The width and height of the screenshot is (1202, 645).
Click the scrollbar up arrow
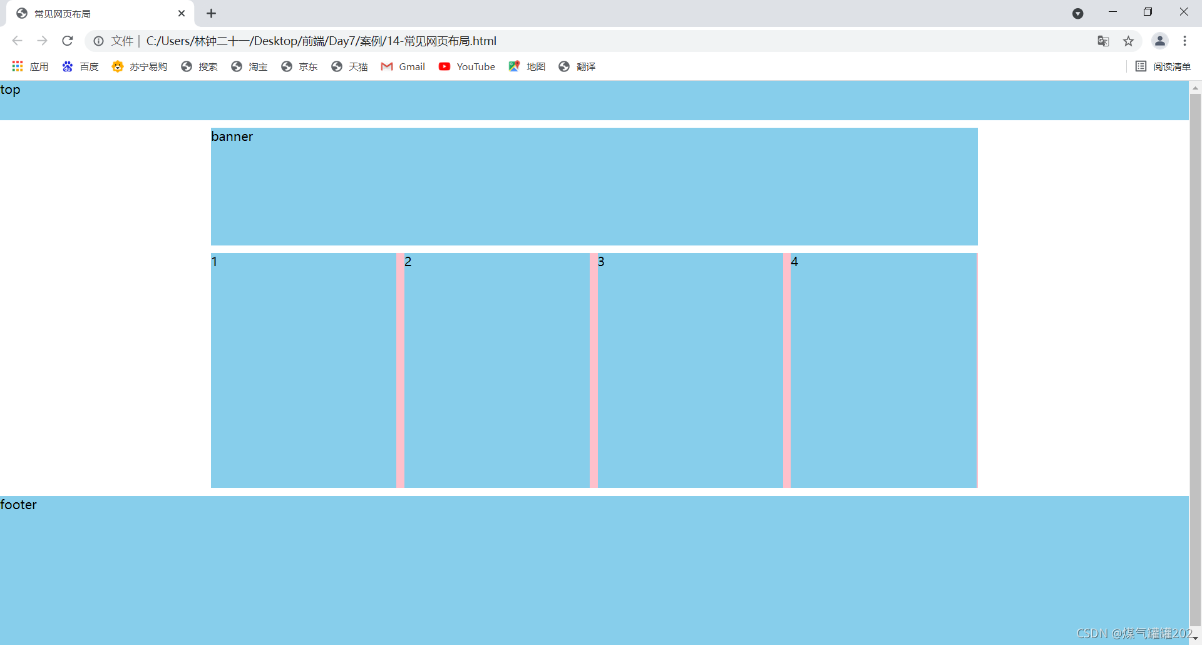[x=1195, y=88]
